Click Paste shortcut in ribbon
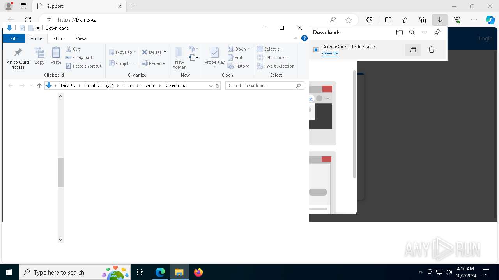Viewport: 499px width, 280px height. [x=83, y=66]
